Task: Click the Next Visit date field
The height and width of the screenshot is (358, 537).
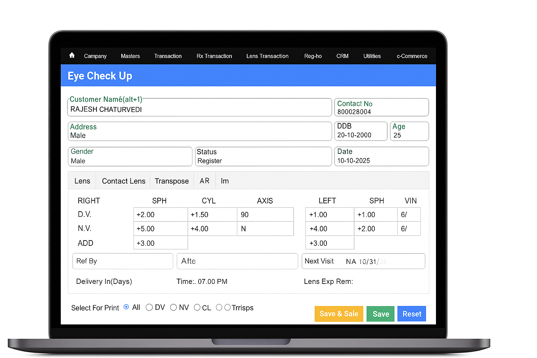Action: (x=364, y=262)
